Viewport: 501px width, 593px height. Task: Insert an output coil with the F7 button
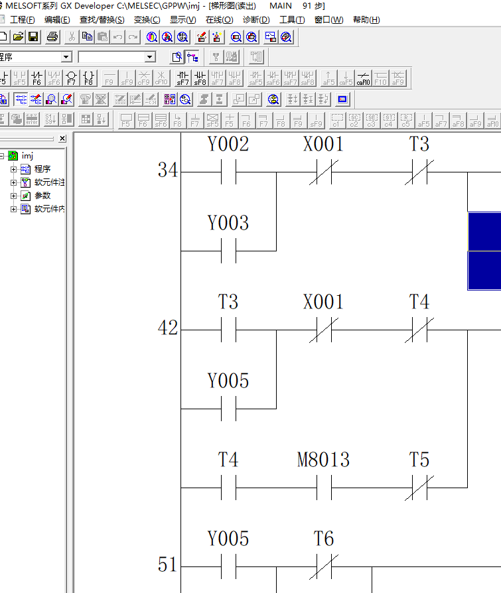click(x=72, y=78)
